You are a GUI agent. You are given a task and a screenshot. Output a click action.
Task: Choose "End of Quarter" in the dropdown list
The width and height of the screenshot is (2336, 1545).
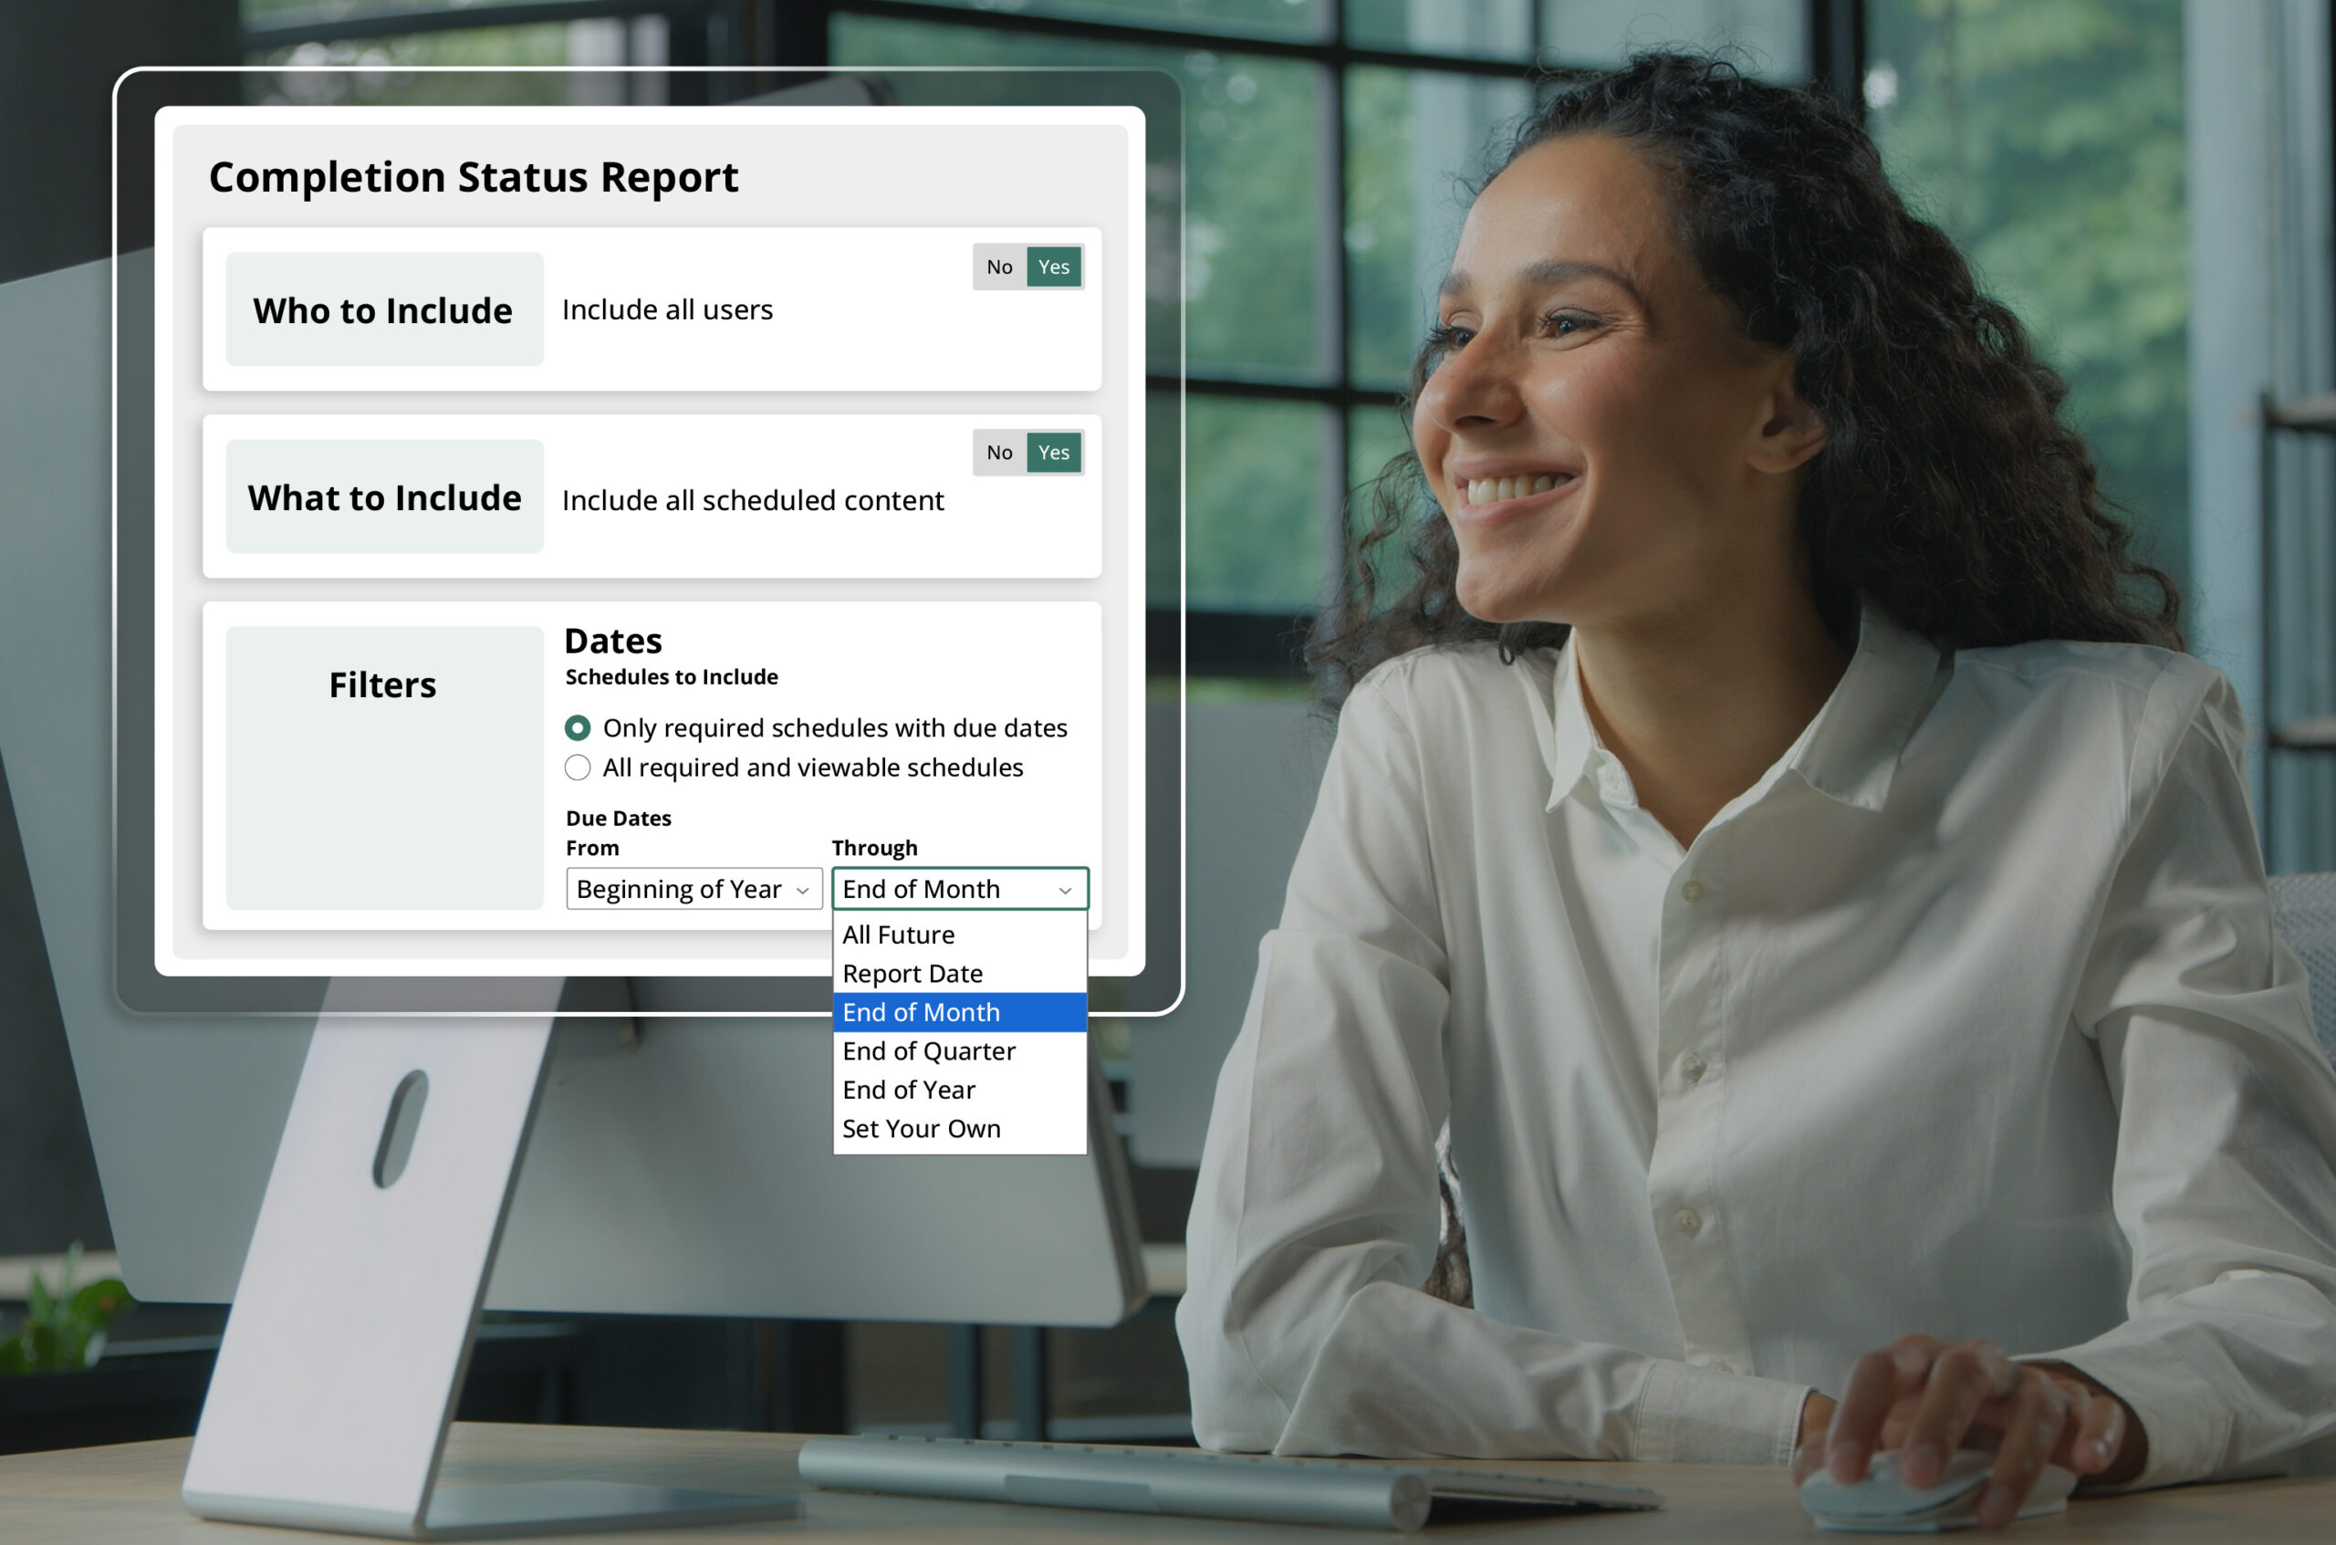click(928, 1050)
